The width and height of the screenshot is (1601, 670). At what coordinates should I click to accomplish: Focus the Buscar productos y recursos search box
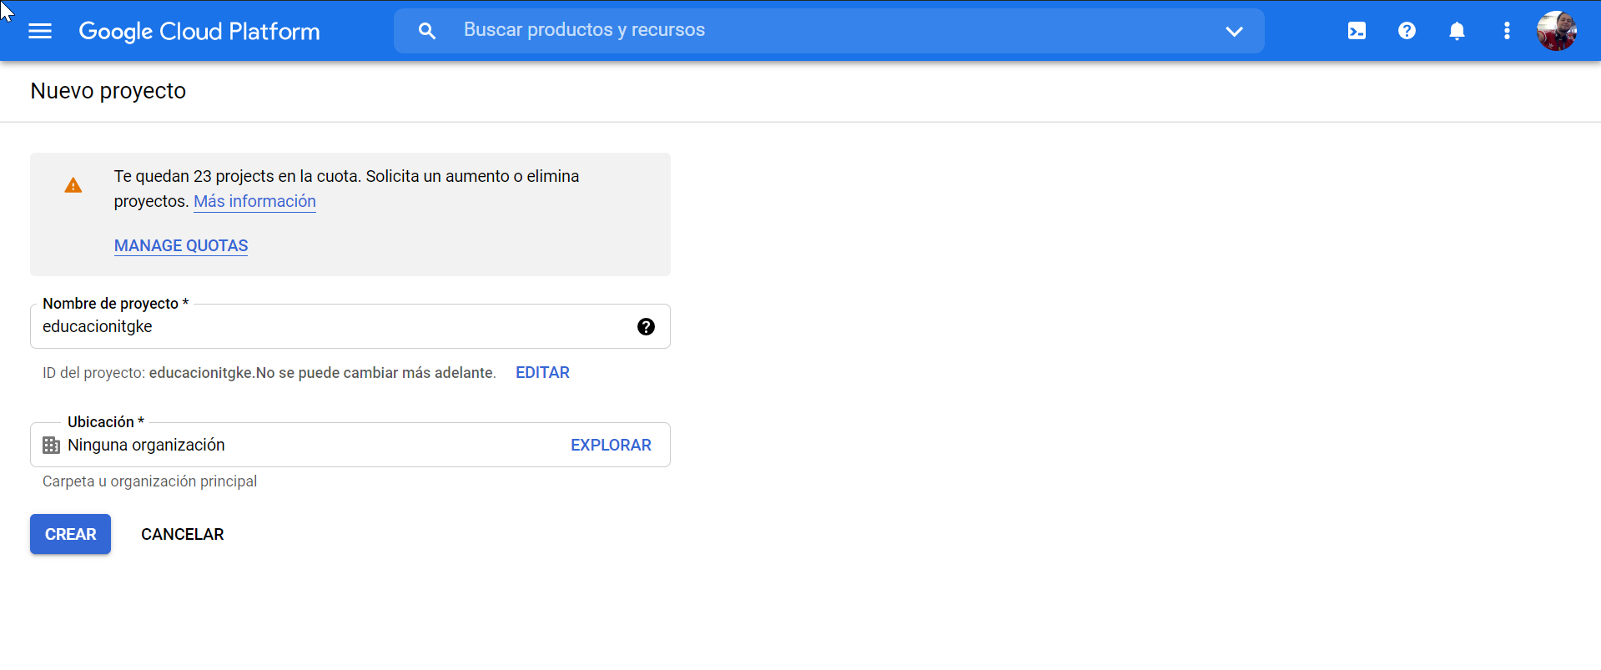tap(828, 31)
